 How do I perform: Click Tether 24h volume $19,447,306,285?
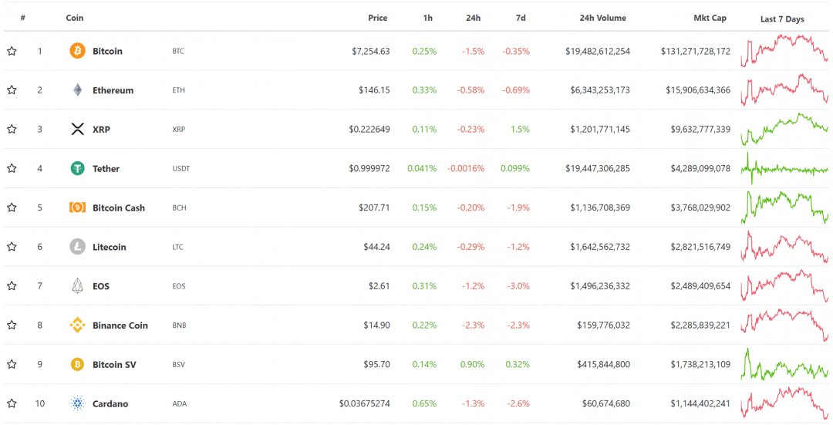click(598, 168)
